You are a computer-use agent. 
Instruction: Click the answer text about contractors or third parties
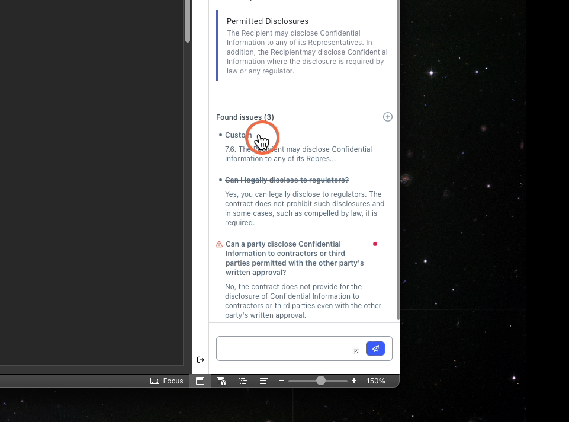pyautogui.click(x=303, y=301)
